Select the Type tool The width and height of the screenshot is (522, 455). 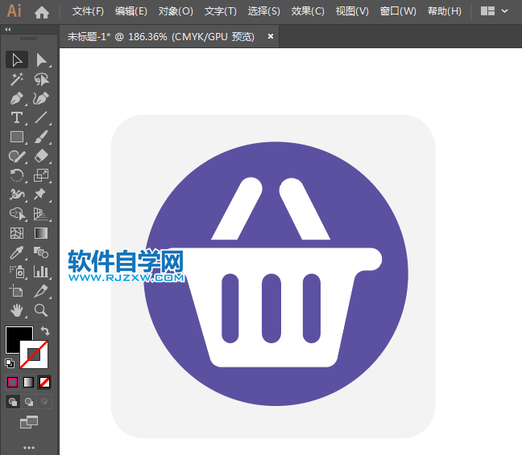click(x=17, y=117)
